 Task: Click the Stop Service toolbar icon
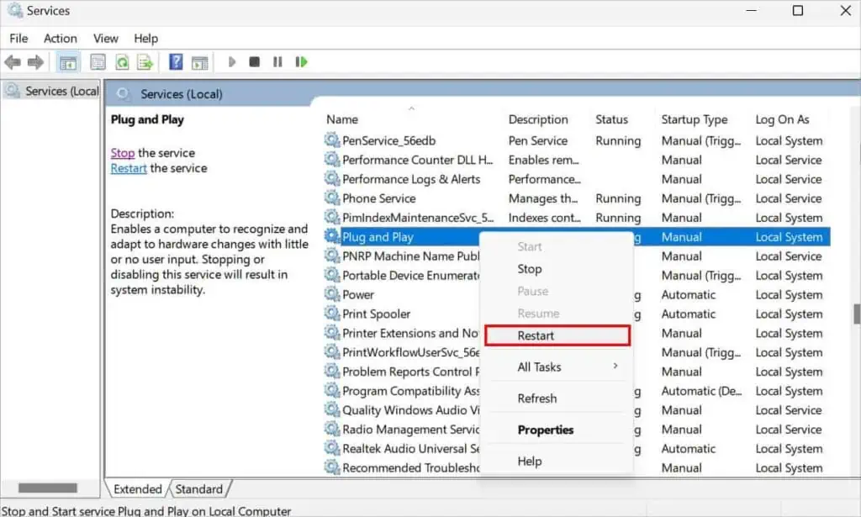pos(254,61)
